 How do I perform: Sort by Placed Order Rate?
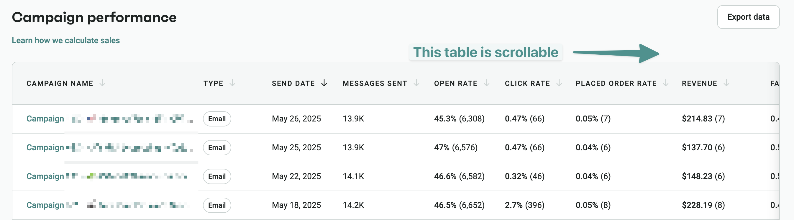(666, 83)
